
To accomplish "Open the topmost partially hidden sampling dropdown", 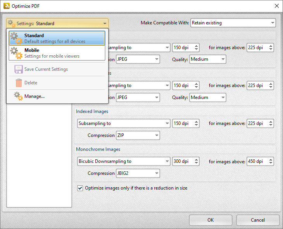I will pyautogui.click(x=139, y=48).
